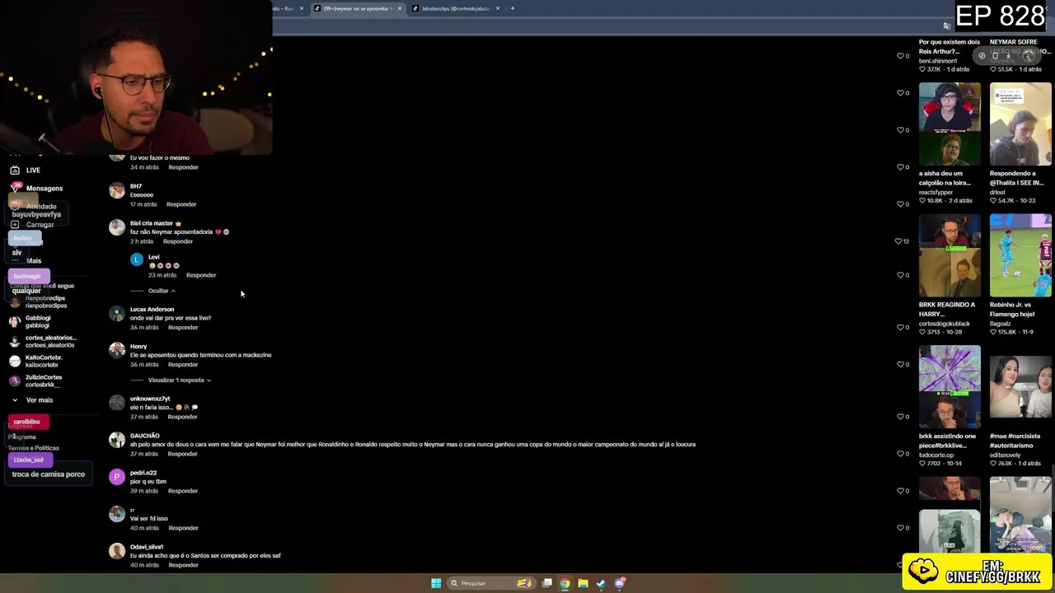Screen dimensions: 1055x593
Task: Open cortes_aleatorios followed account avatar
Action: tap(15, 341)
